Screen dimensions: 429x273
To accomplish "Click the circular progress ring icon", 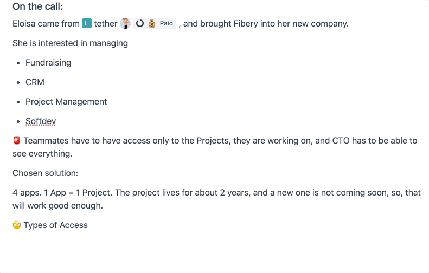I will (x=139, y=24).
